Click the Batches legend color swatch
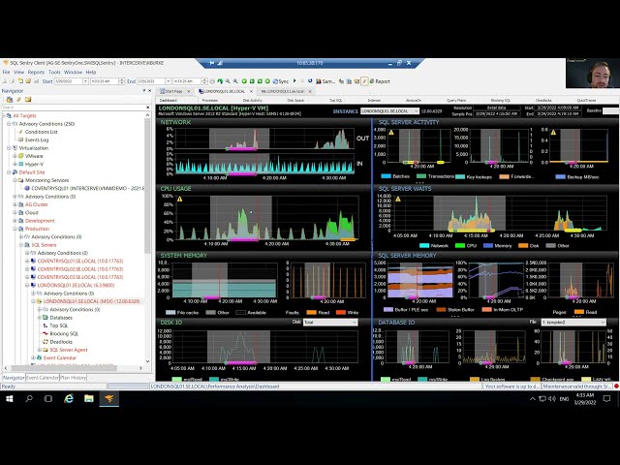 [386, 176]
